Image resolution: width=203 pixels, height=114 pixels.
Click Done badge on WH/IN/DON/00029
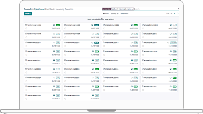(97, 51)
